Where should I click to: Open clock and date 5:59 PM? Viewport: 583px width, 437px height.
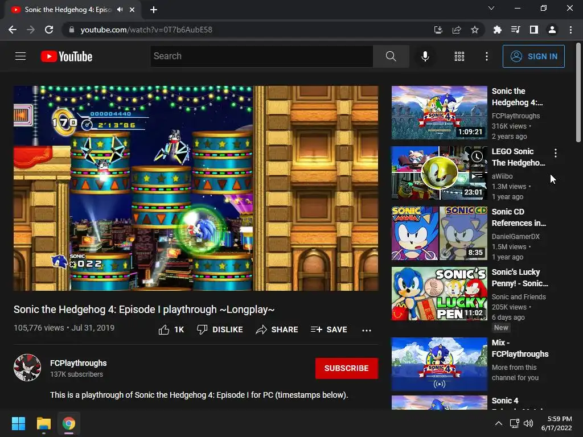click(x=556, y=423)
